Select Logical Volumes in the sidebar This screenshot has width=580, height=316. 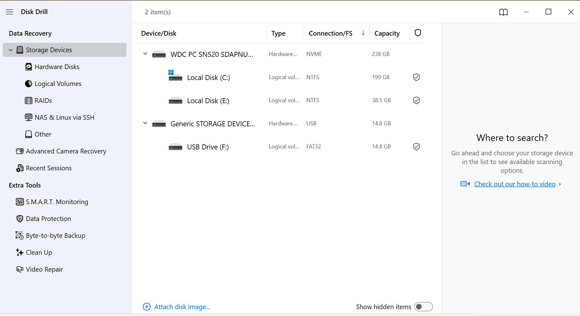point(58,84)
